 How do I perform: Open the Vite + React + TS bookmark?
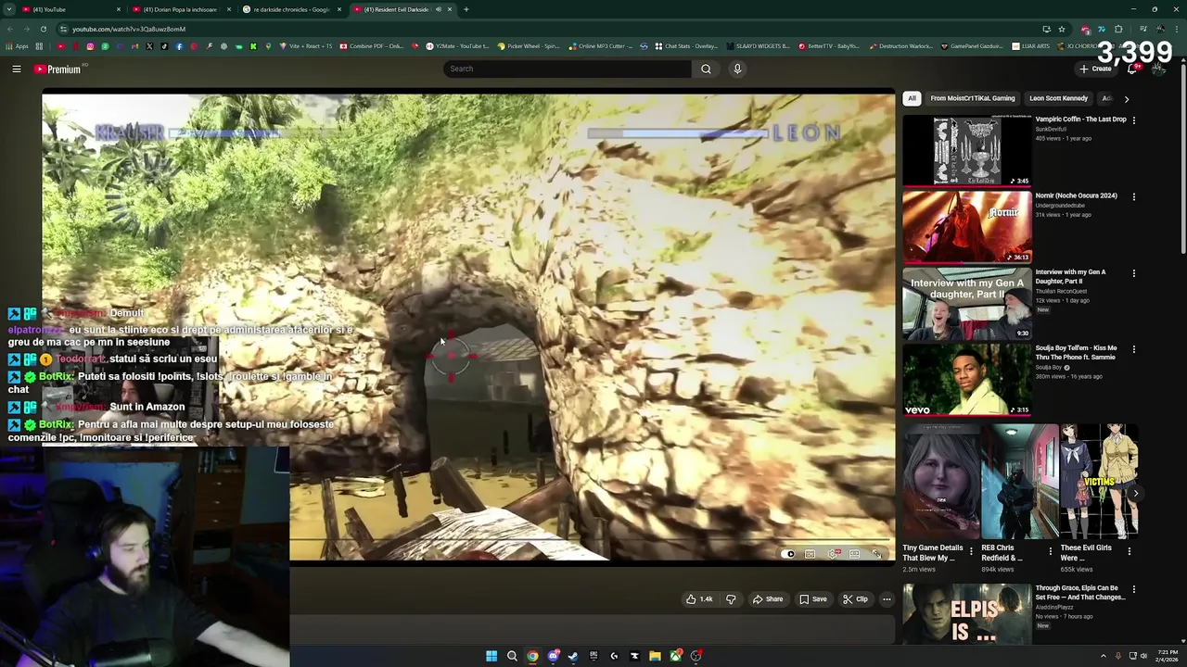tap(306, 46)
